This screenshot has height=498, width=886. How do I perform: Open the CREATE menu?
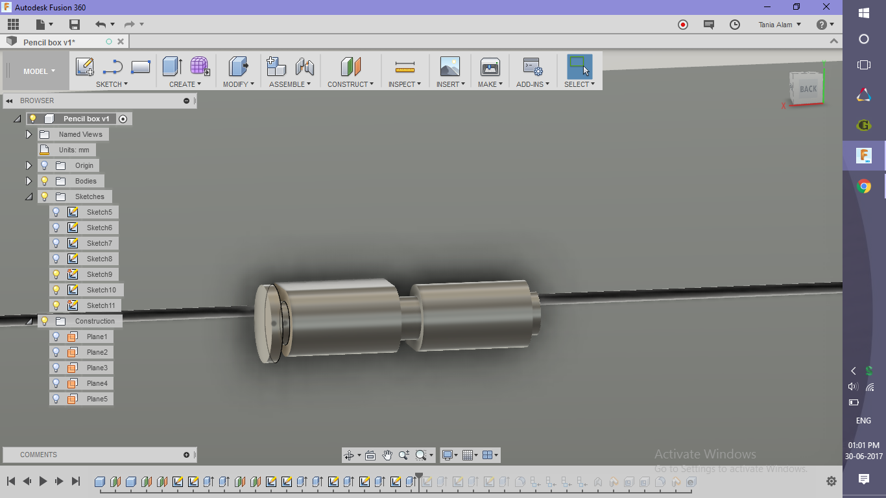point(185,84)
